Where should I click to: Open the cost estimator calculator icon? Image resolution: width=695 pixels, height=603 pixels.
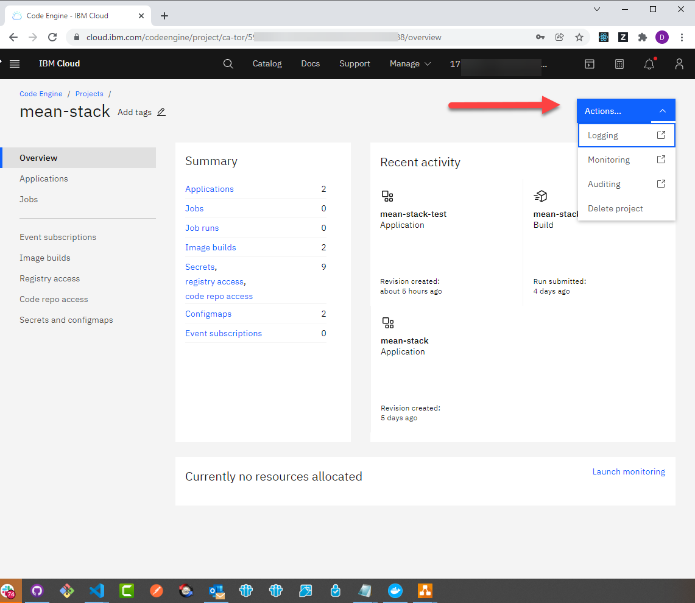(619, 64)
